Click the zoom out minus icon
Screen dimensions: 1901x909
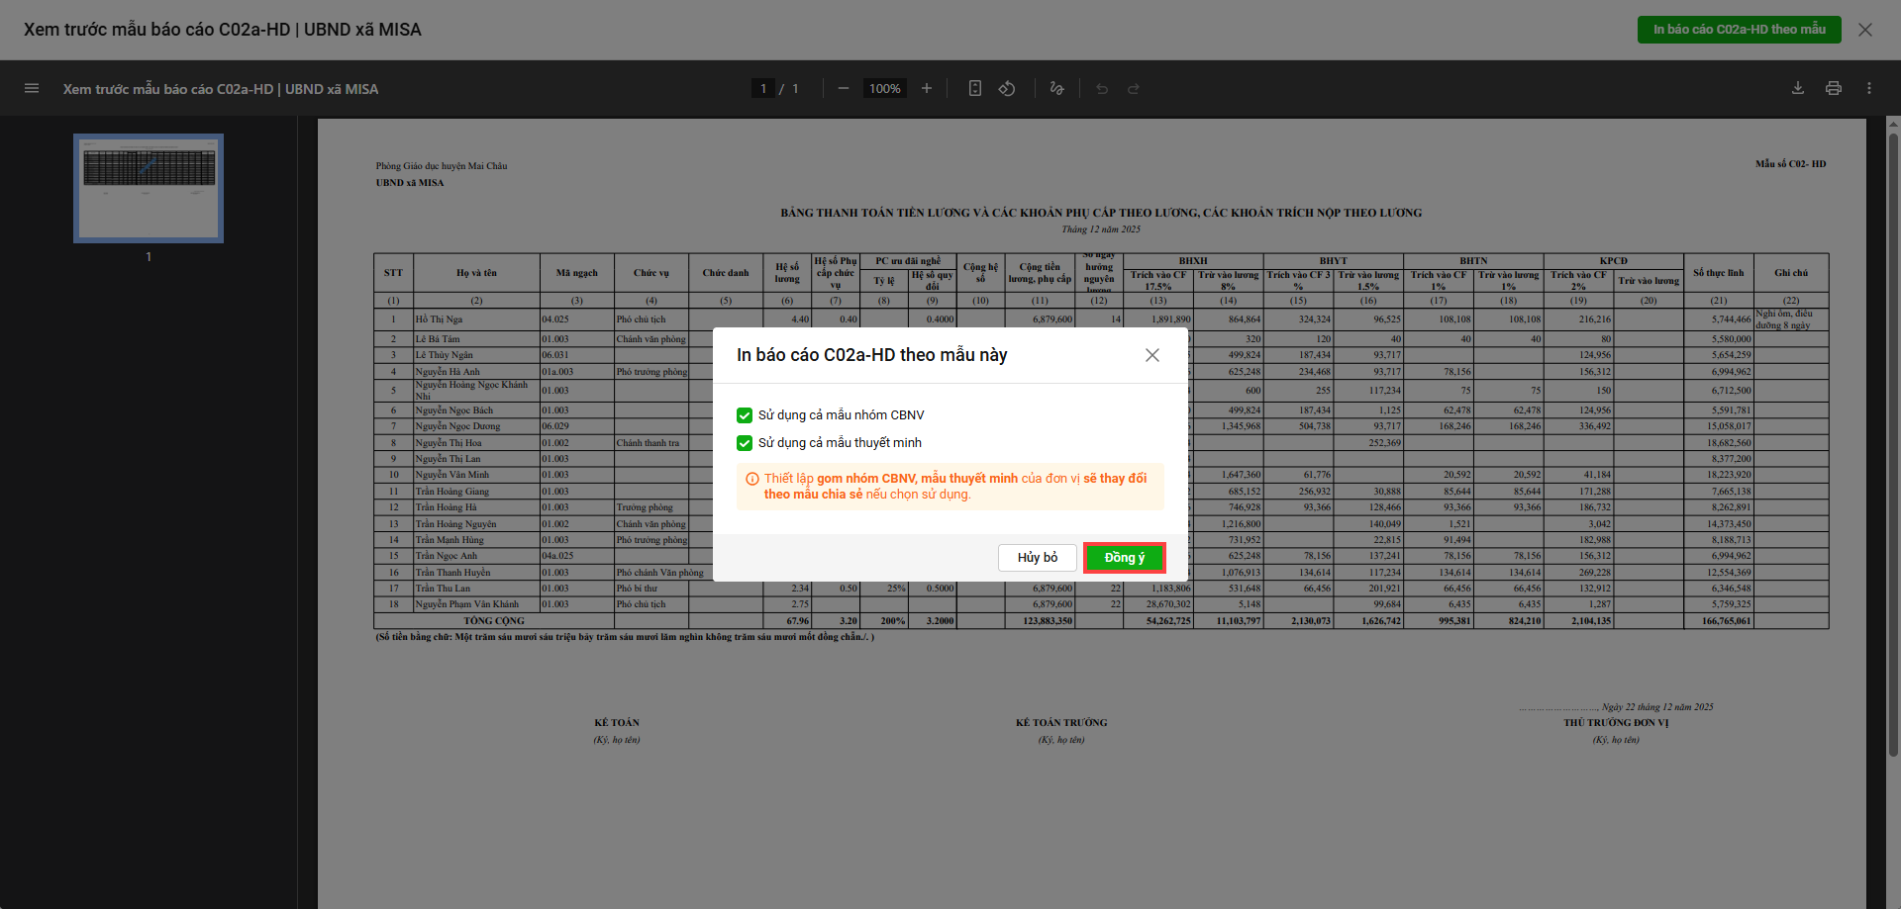(843, 89)
